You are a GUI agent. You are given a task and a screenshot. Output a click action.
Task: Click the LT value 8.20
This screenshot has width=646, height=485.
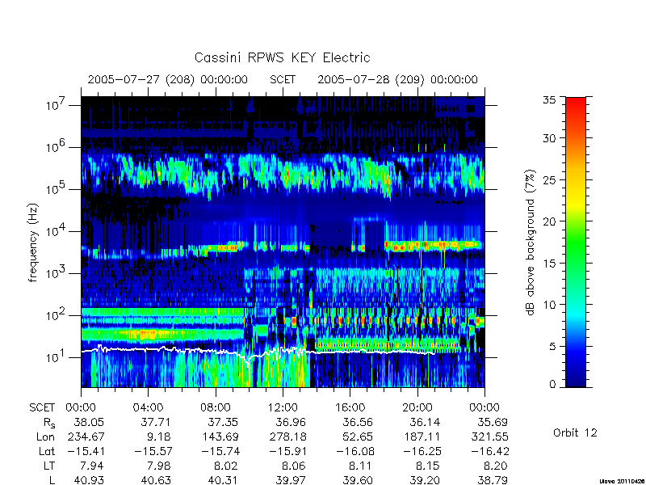[x=495, y=466]
